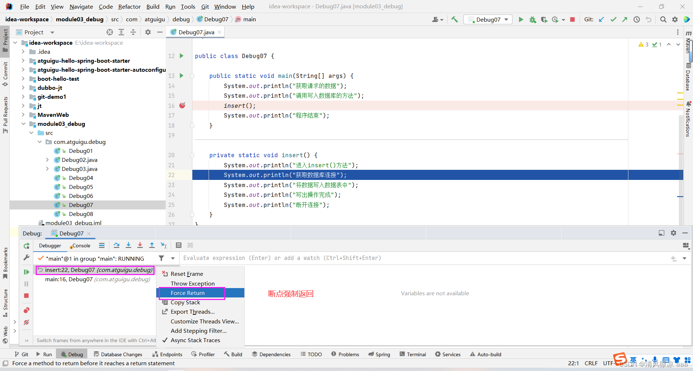Collapse the com.atguigu.debug package
Image resolution: width=693 pixels, height=371 pixels.
pyautogui.click(x=40, y=142)
